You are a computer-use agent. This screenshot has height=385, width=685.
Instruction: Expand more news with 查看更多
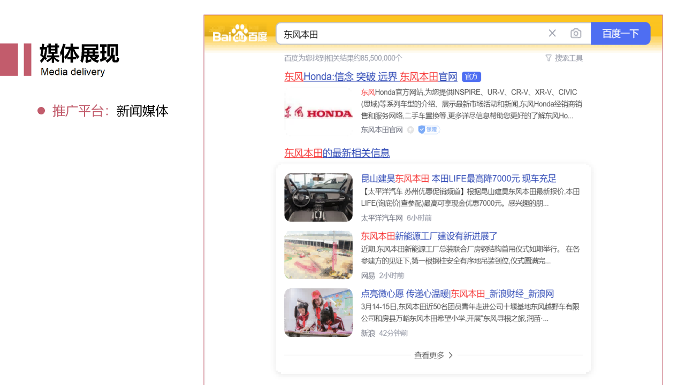(433, 355)
